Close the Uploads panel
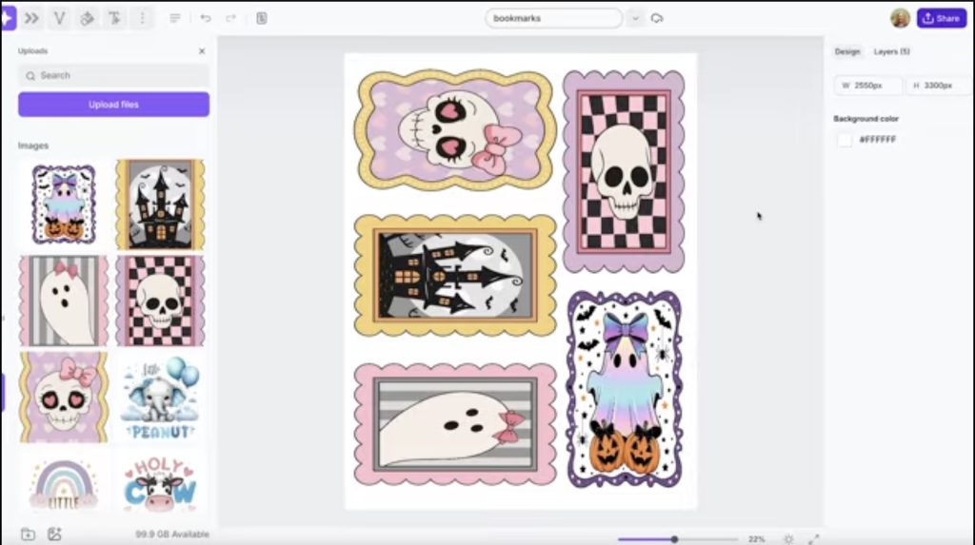975x545 pixels. click(x=202, y=51)
